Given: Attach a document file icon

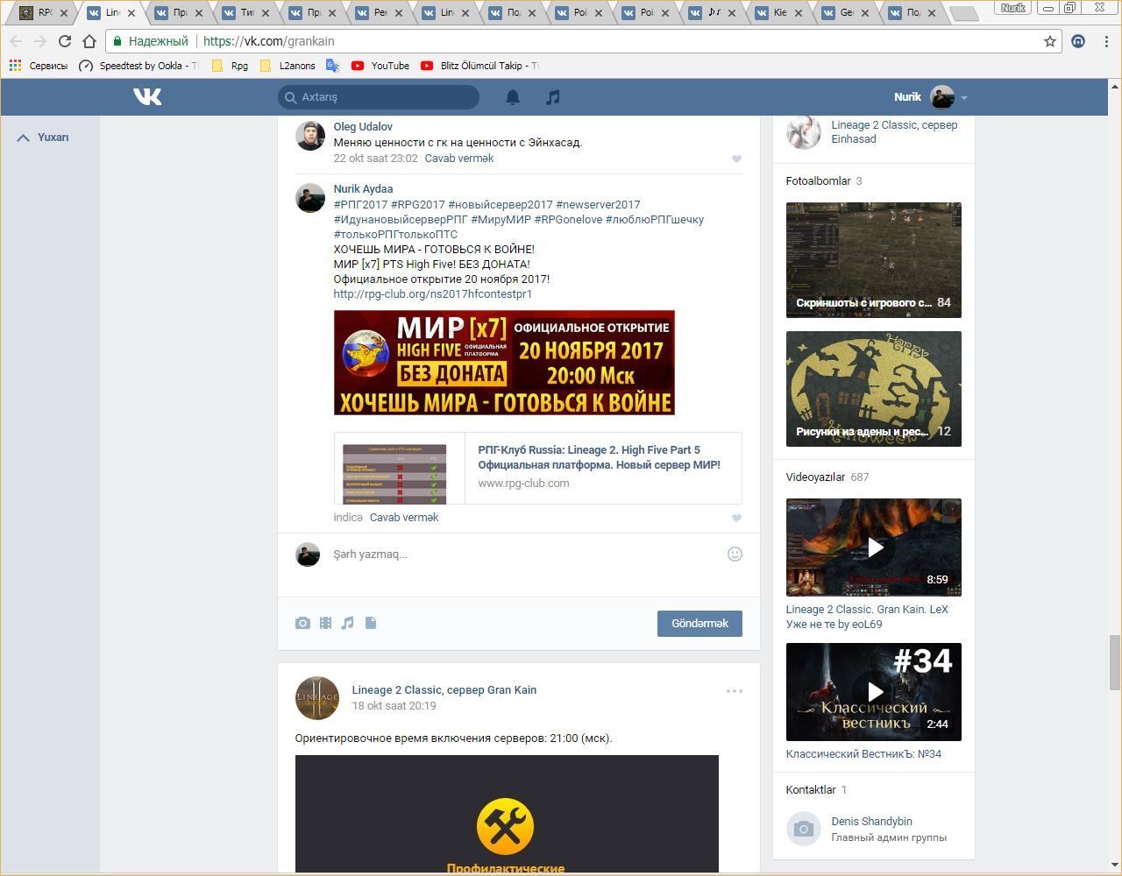Looking at the screenshot, I should click(371, 623).
